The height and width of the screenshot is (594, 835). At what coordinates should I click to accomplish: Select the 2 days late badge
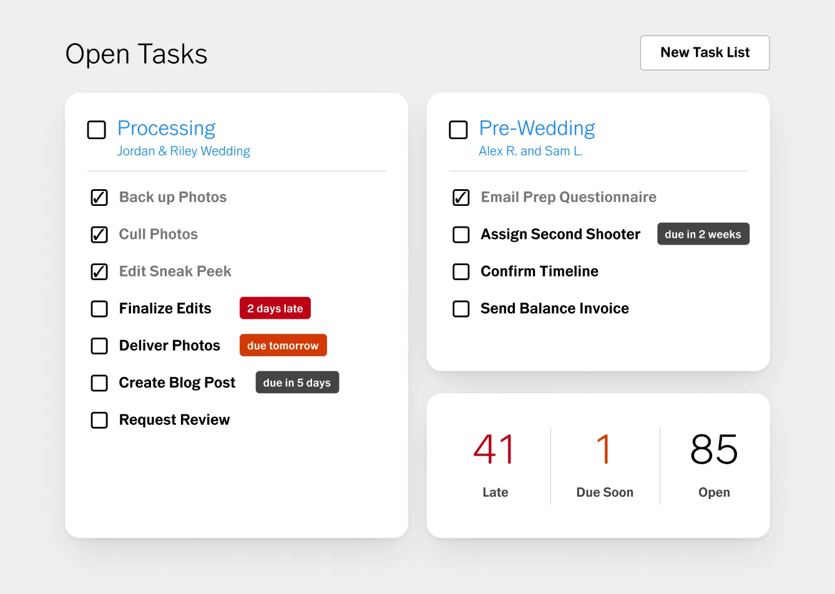[x=275, y=308]
